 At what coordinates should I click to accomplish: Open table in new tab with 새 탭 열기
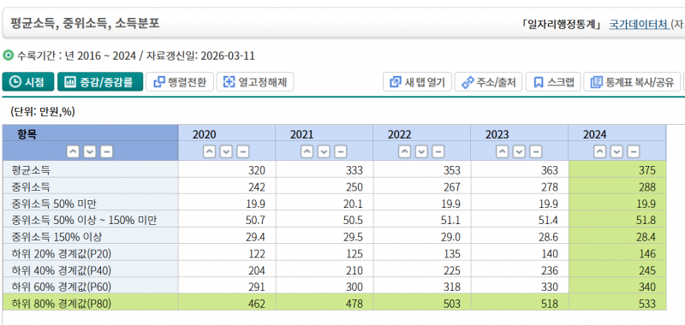[x=417, y=82]
